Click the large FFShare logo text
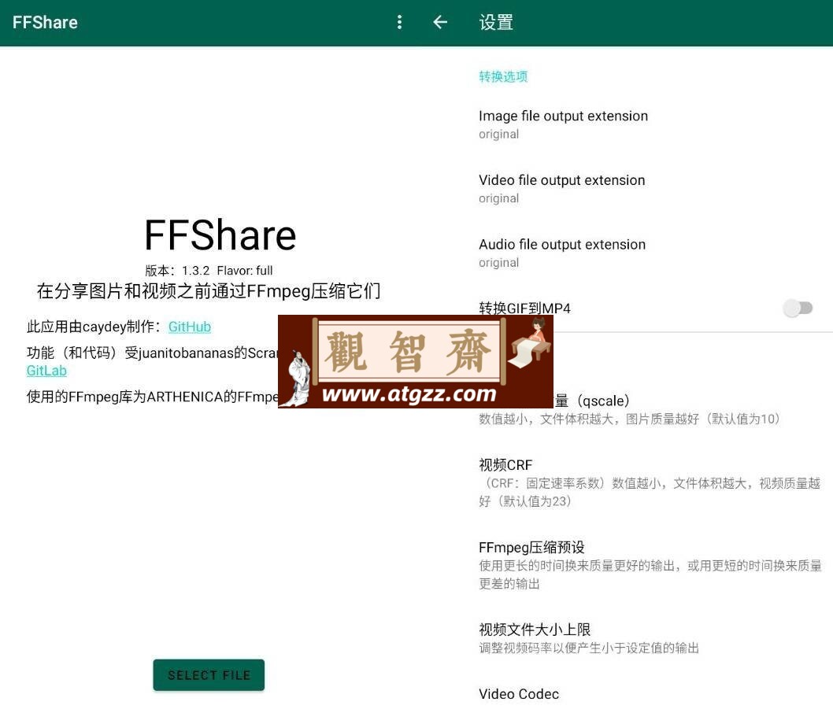The width and height of the screenshot is (833, 724). [220, 235]
